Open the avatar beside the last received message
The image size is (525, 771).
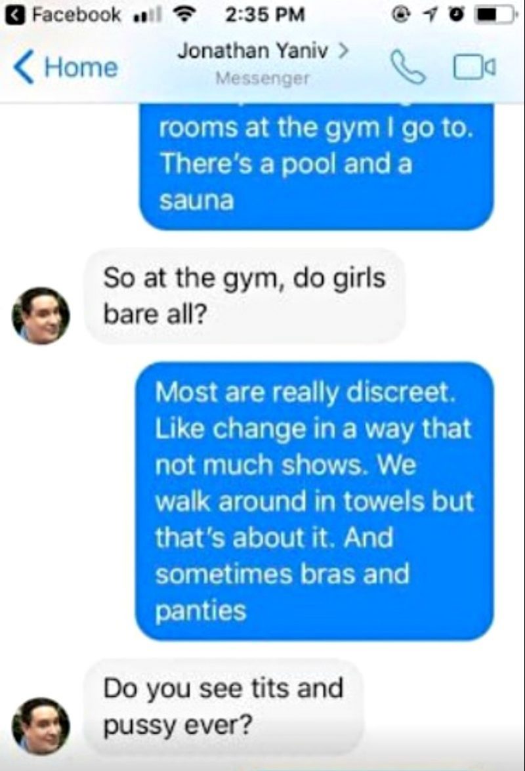click(x=41, y=726)
